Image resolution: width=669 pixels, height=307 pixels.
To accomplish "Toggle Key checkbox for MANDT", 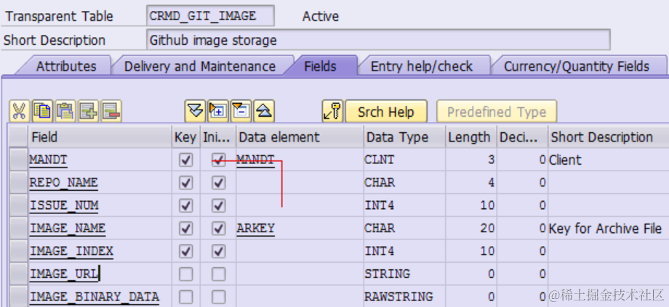I will pos(185,160).
